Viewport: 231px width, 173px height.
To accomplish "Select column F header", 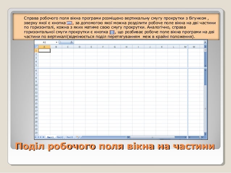I will coord(103,47).
